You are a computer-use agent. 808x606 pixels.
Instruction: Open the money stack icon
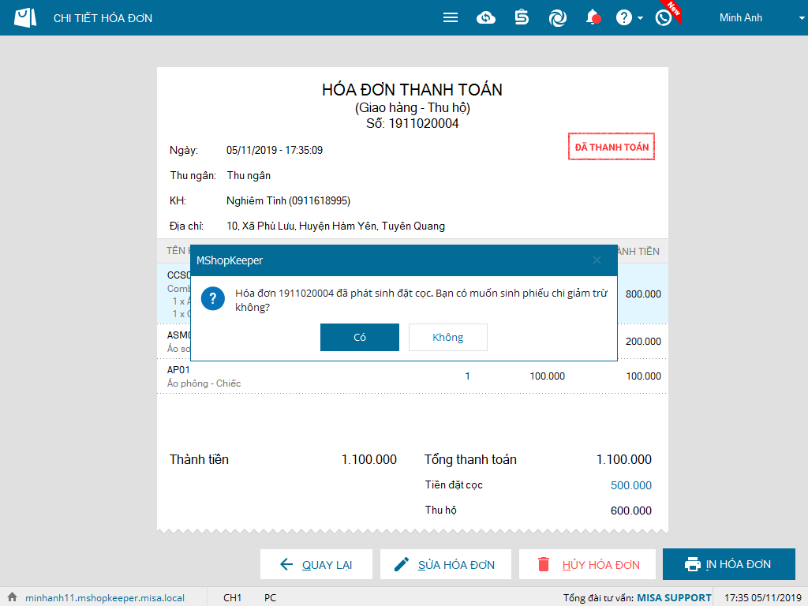coord(522,17)
